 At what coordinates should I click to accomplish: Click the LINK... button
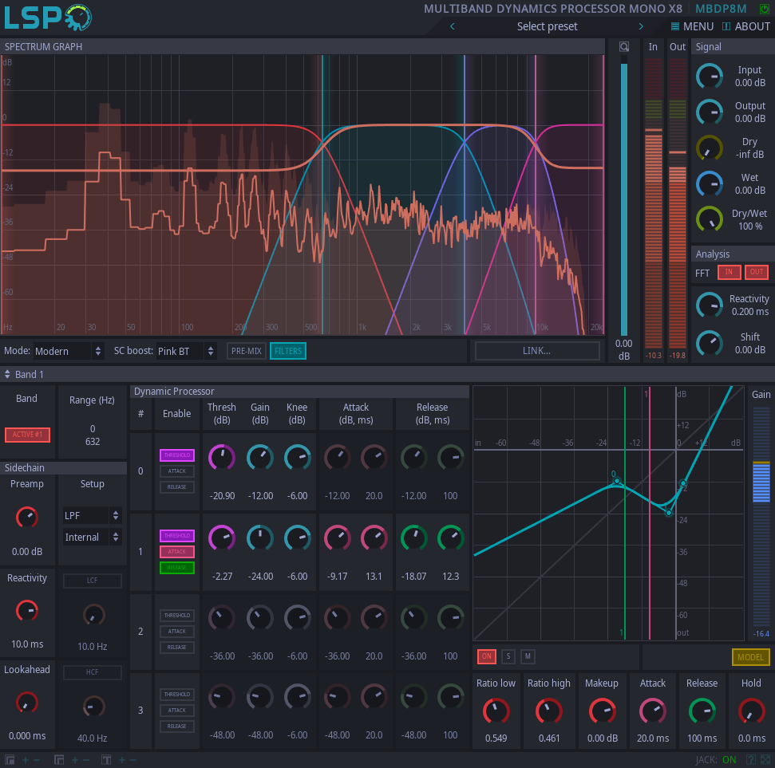pos(537,350)
